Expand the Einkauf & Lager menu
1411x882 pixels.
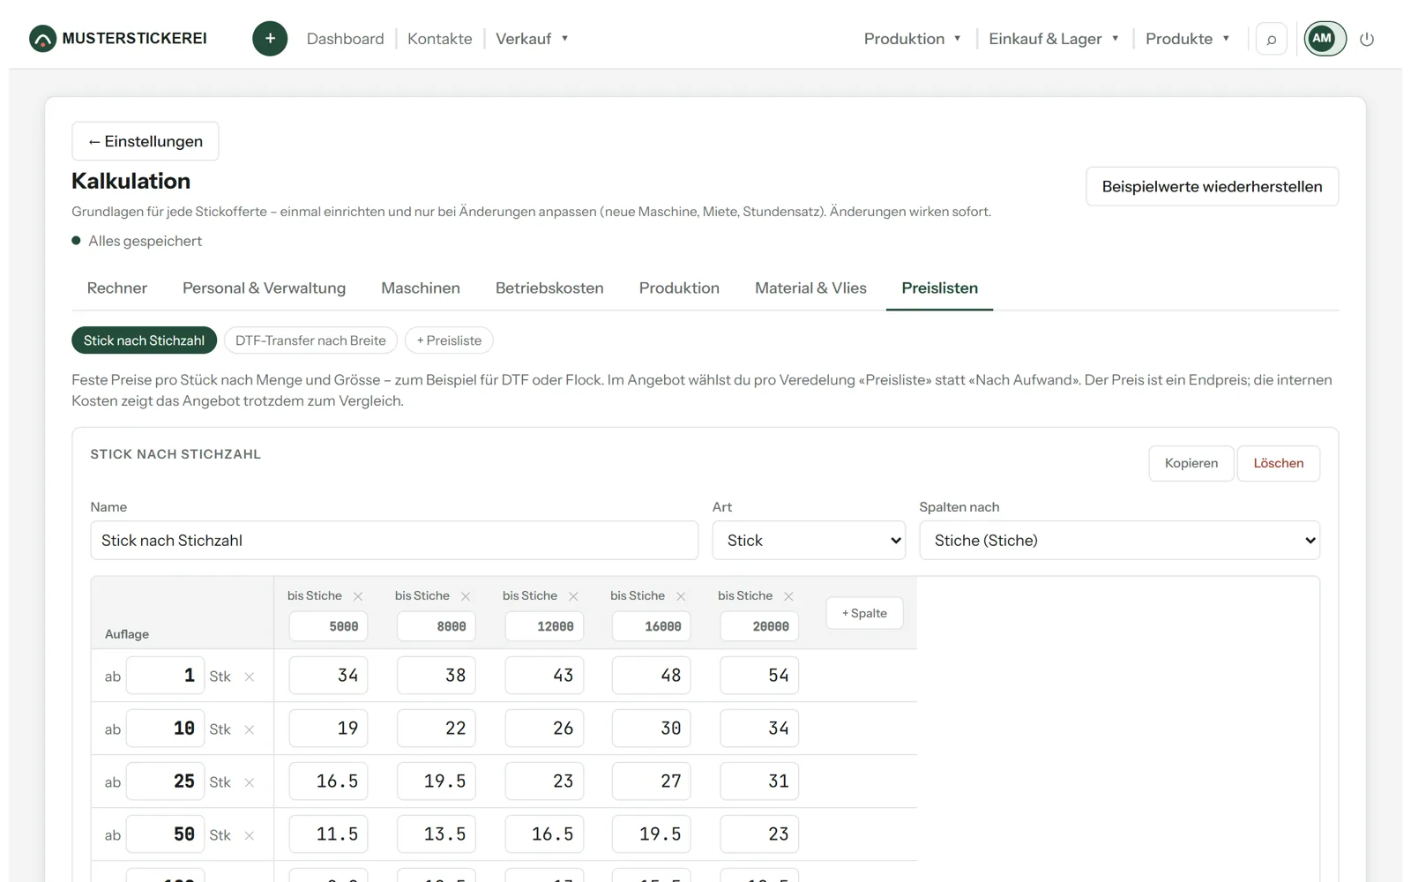pyautogui.click(x=1054, y=39)
